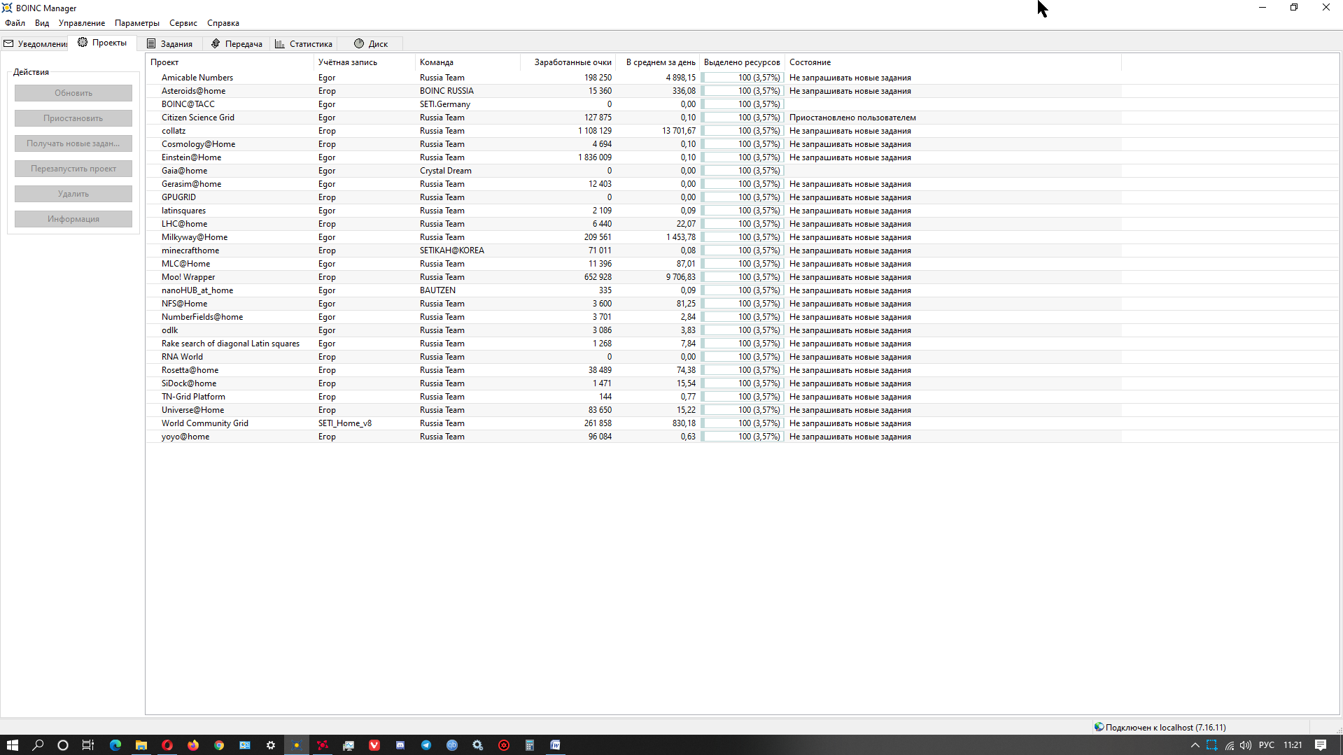
Task: Click the Информация button
Action: [x=73, y=219]
